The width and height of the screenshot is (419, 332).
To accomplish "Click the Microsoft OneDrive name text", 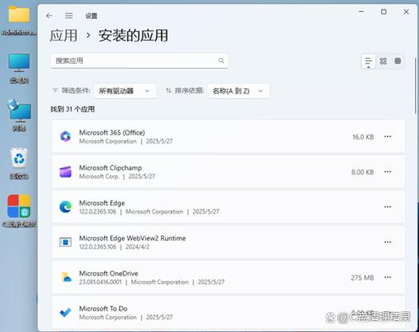I will 108,274.
